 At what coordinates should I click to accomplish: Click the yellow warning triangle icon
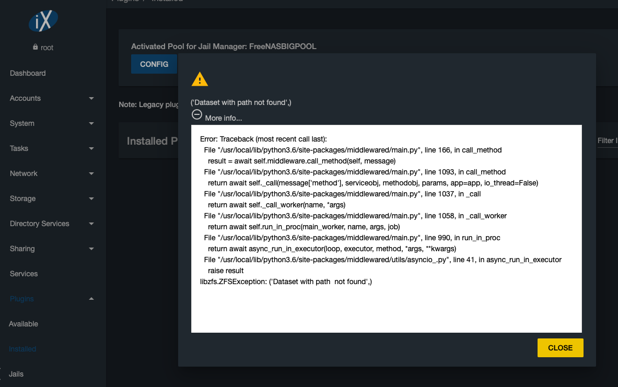point(200,79)
